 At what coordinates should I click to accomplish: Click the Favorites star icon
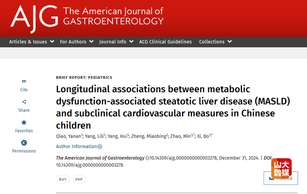24,123
